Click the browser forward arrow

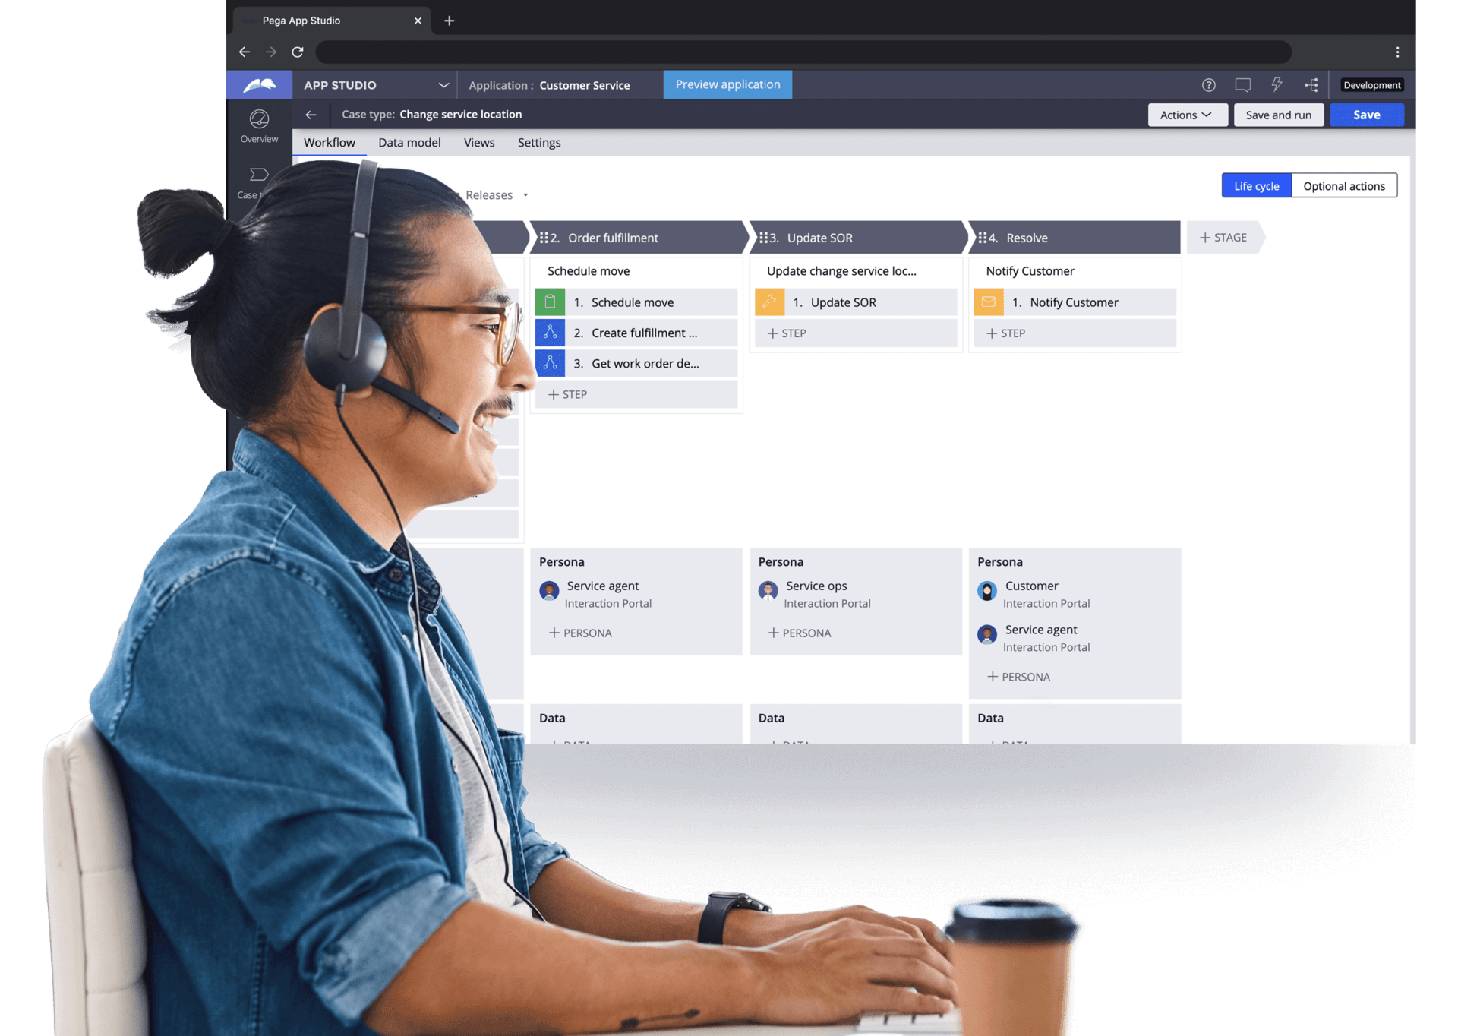click(270, 52)
